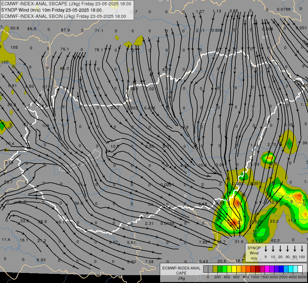Viewport: 308px width, 283px height.
Task: Click the map value 28.9
Action: point(42,222)
